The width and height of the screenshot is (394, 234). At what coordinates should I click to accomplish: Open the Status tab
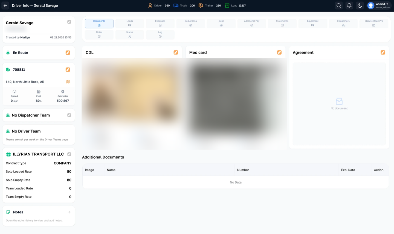click(x=130, y=35)
